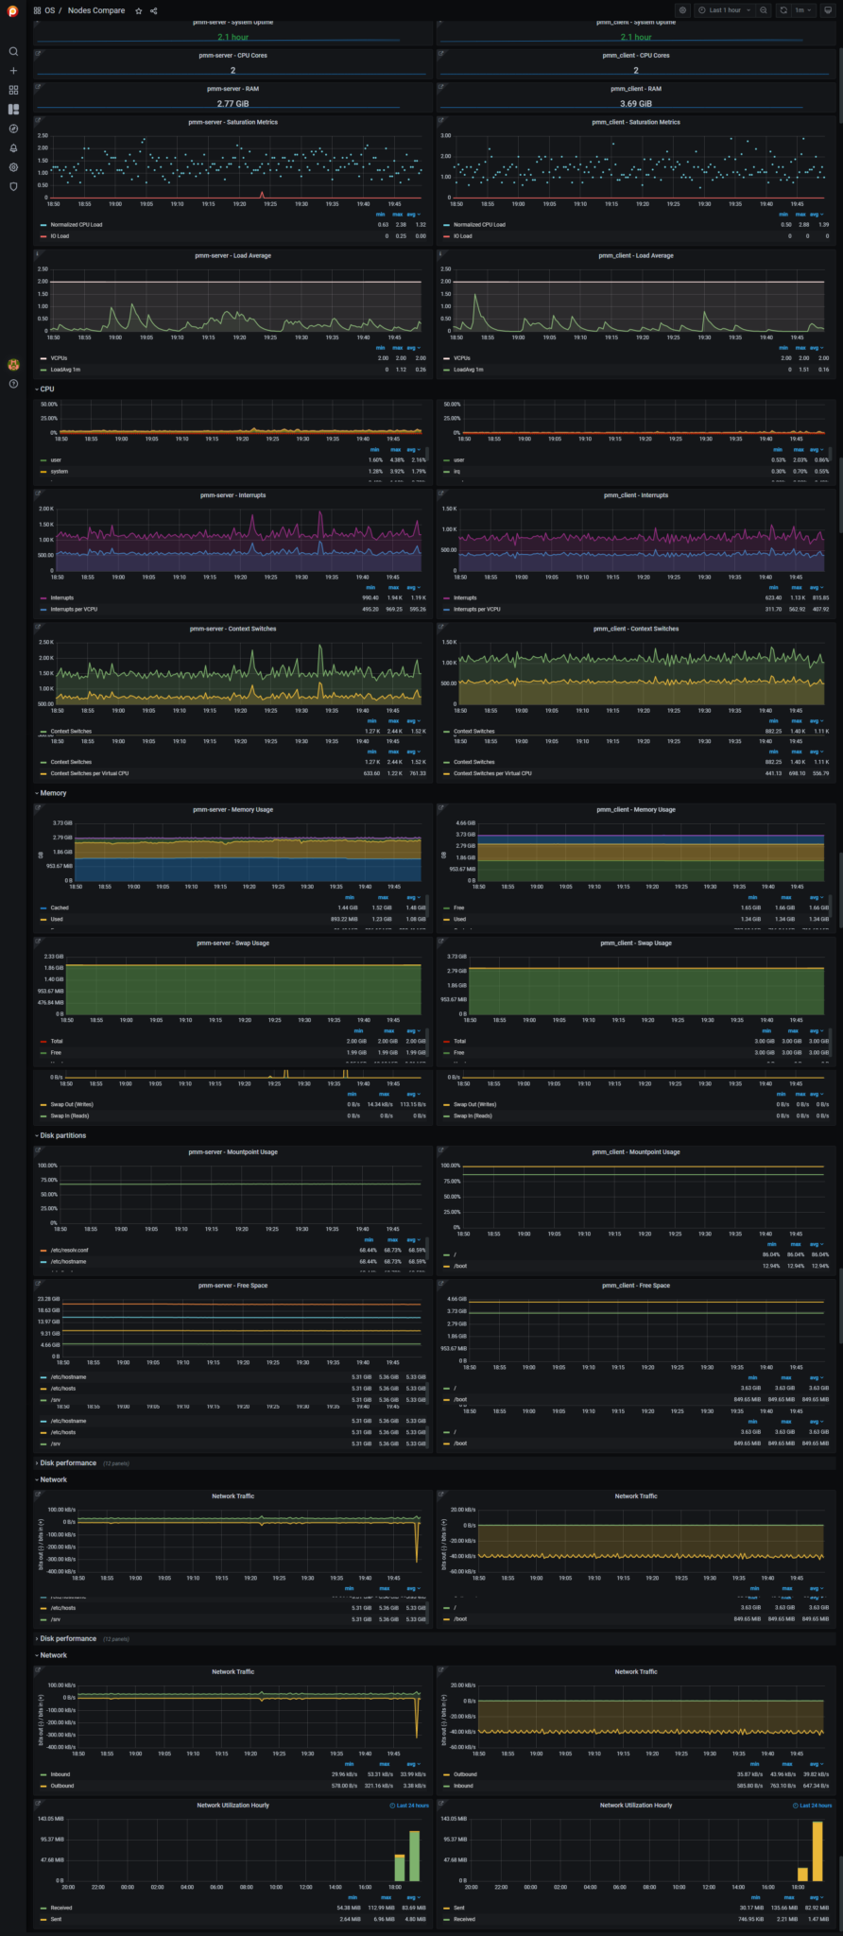Toggle VCPUs series in pmm_client Load Average
843x1936 pixels.
tap(461, 358)
